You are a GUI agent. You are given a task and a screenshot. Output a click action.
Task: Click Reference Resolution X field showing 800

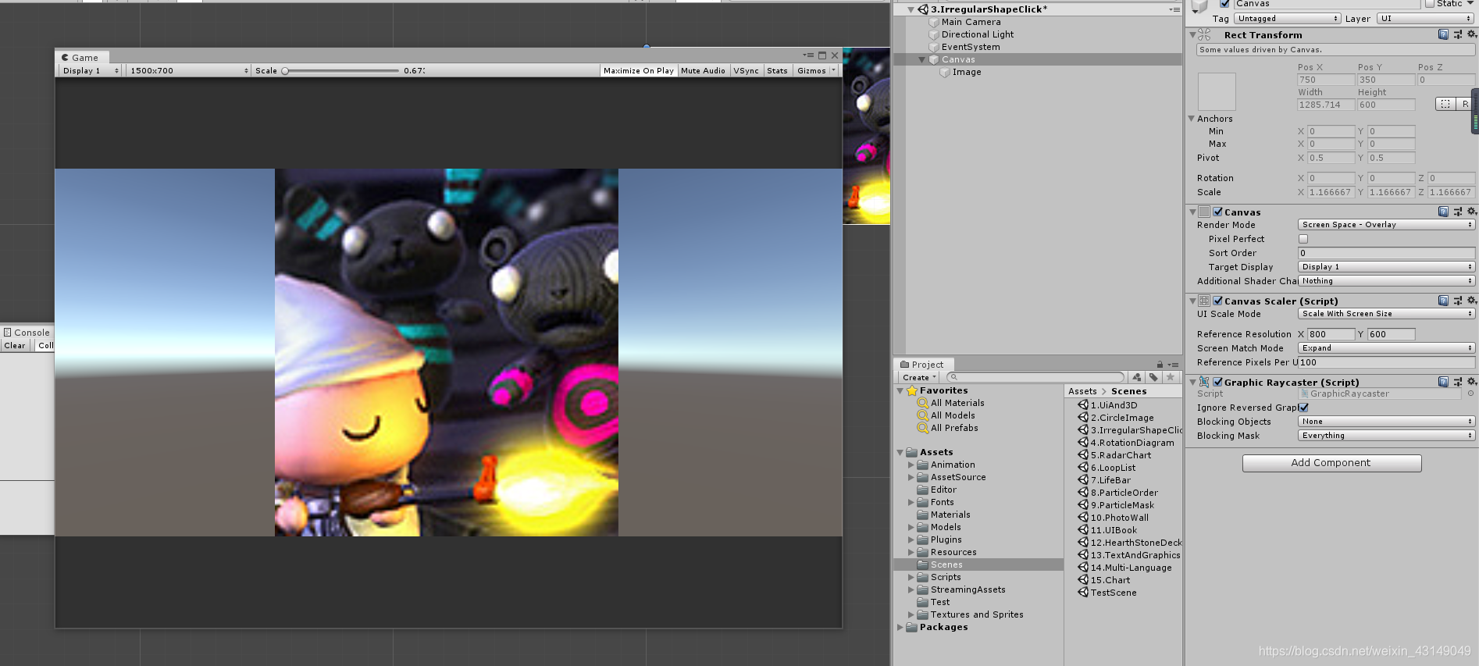(x=1331, y=334)
